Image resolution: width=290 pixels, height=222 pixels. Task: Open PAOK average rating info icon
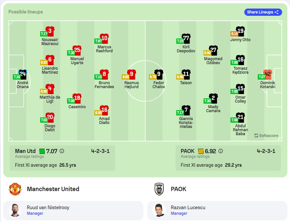coord(220,151)
